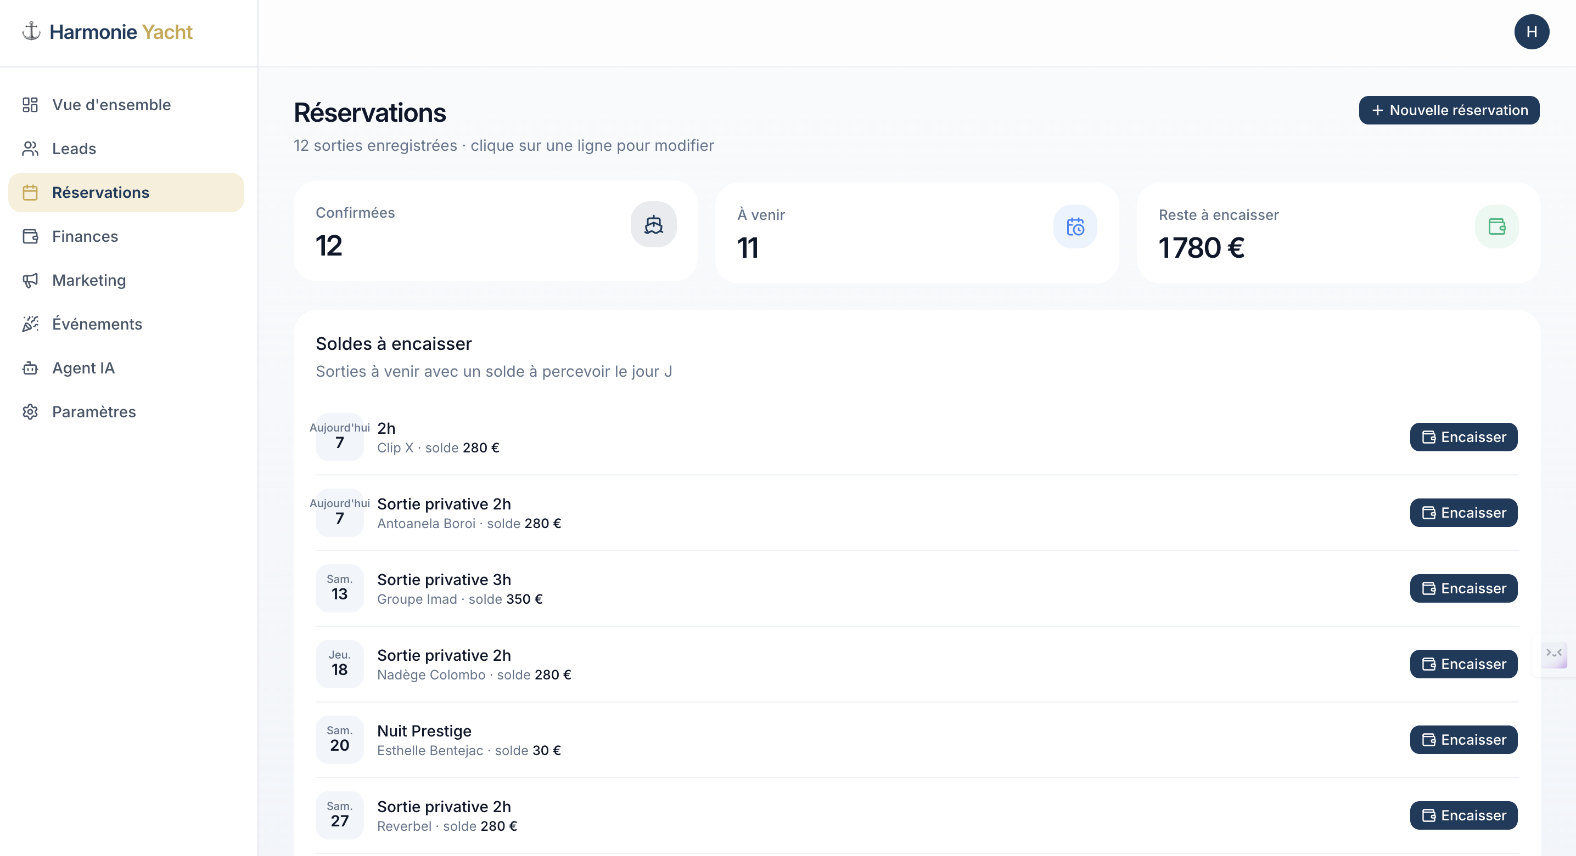This screenshot has height=856, width=1576.
Task: Click the Marketing megaphone icon
Action: [30, 280]
